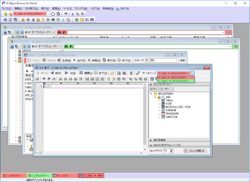Open the ログインユーザー dropdown
The image size is (250, 182).
click(x=162, y=89)
